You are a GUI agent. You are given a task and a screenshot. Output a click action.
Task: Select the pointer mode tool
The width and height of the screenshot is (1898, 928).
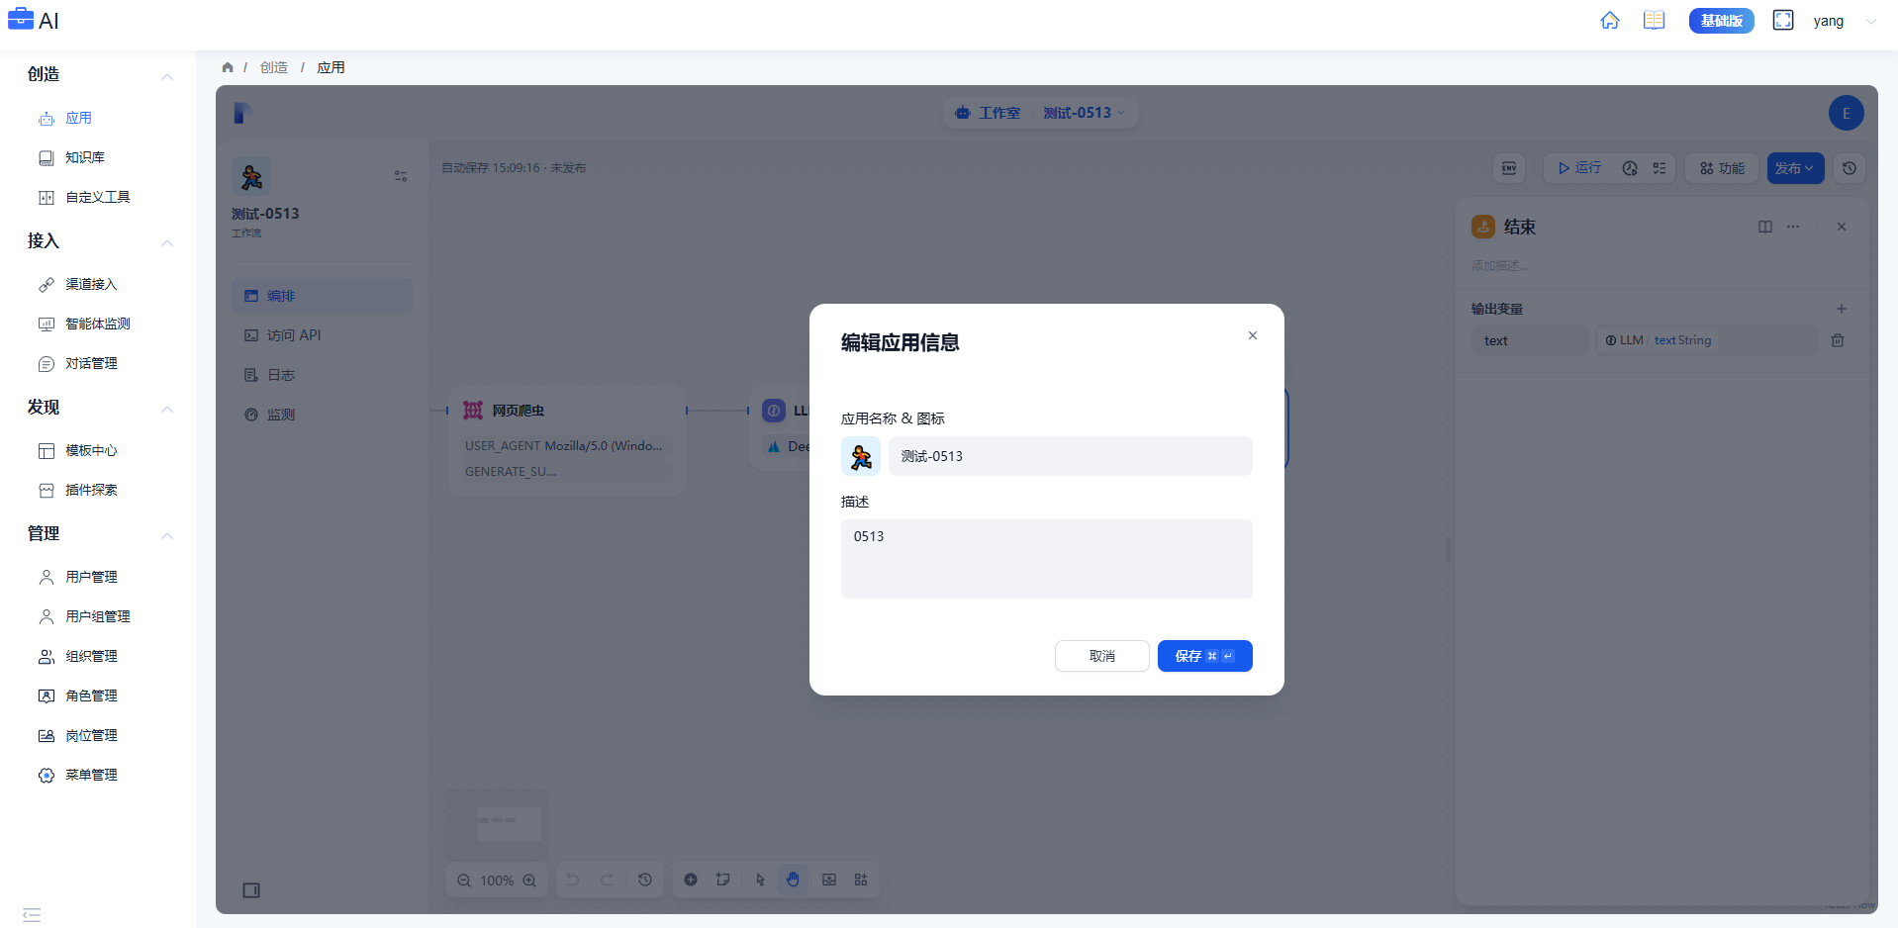pyautogui.click(x=760, y=880)
